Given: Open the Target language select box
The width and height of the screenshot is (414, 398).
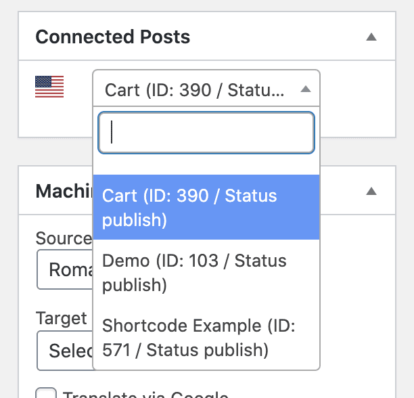Looking at the screenshot, I should tap(65, 351).
